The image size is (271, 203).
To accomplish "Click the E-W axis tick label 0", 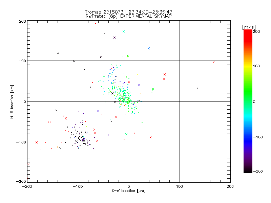I will [129, 186].
